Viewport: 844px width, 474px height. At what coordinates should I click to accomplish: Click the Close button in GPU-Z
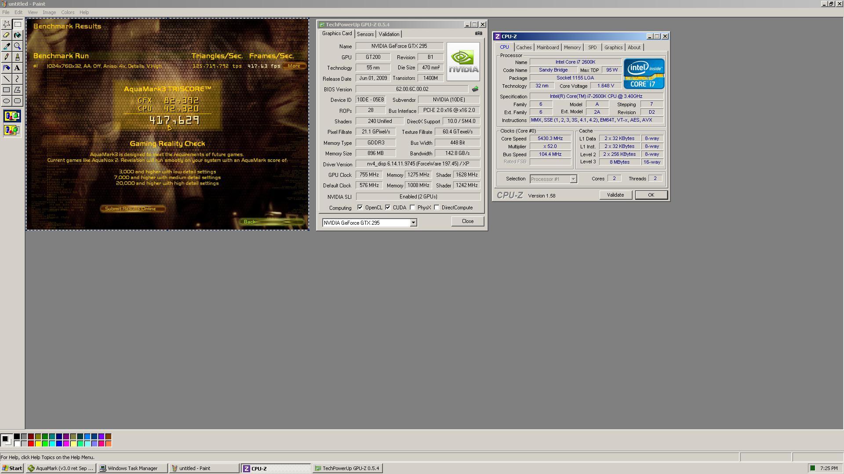click(468, 221)
